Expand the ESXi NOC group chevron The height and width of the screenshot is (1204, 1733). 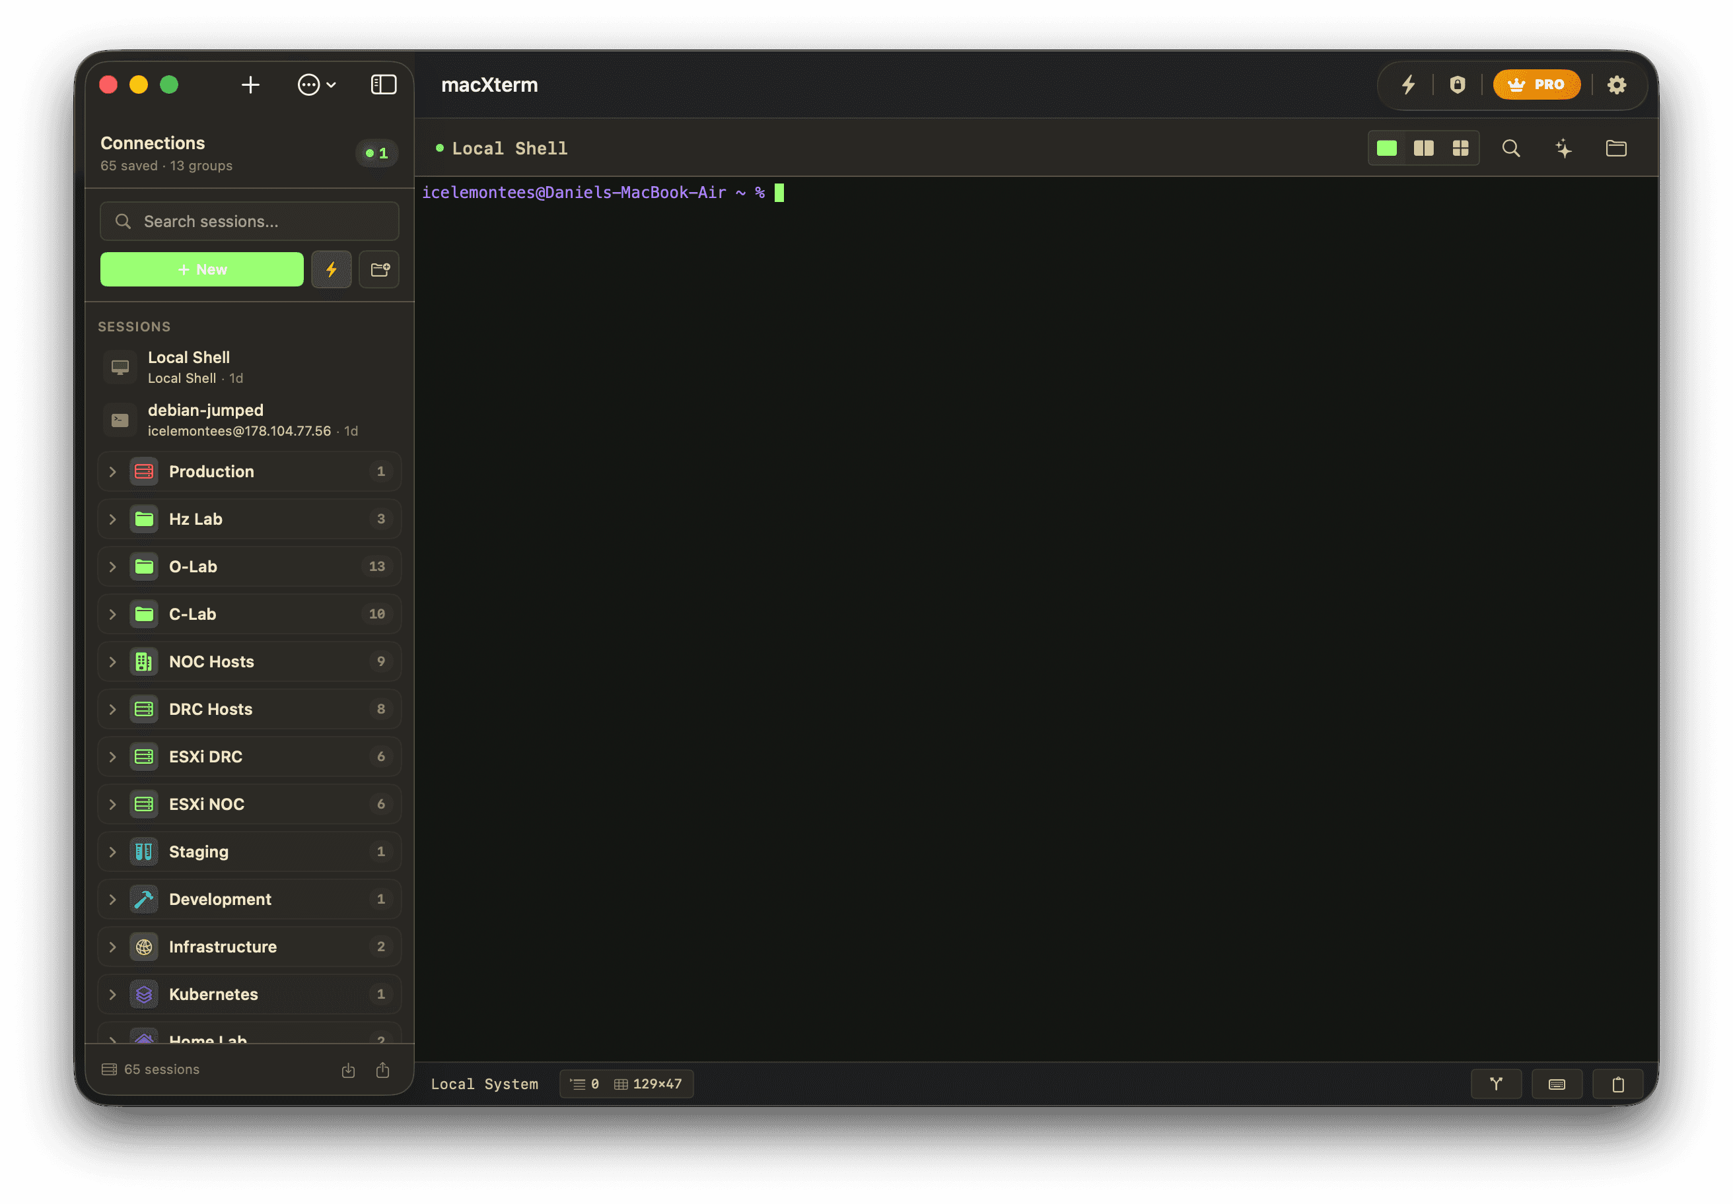(113, 804)
